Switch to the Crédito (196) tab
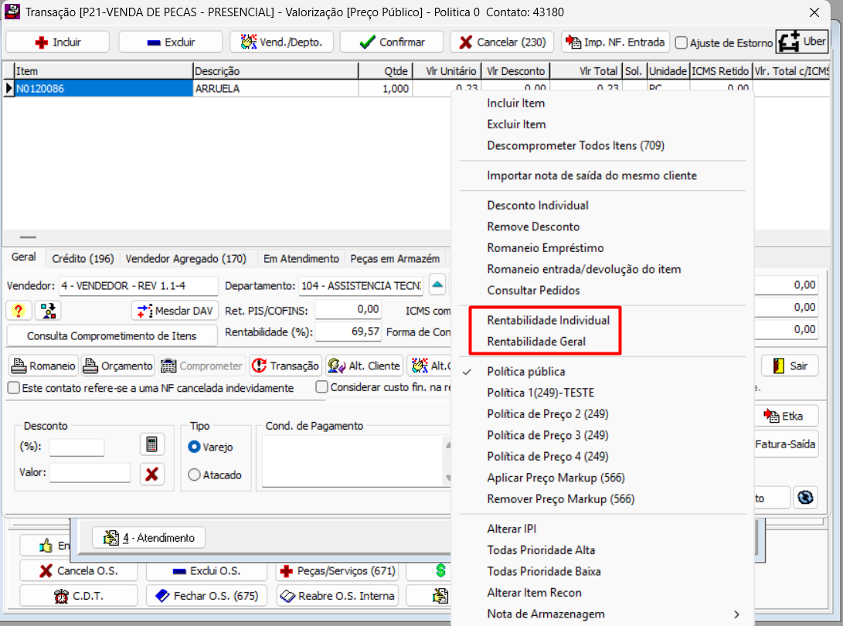 83,259
